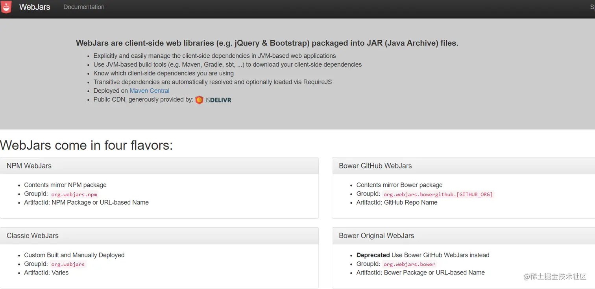Click the main heading about client-side web libraries
Image resolution: width=595 pixels, height=289 pixels.
[267, 43]
